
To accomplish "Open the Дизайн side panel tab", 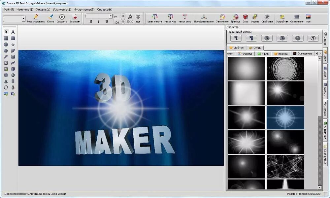I will click(x=325, y=109).
